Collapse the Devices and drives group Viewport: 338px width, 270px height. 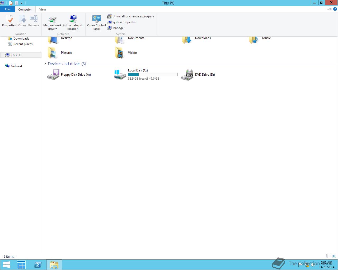pyautogui.click(x=45, y=64)
